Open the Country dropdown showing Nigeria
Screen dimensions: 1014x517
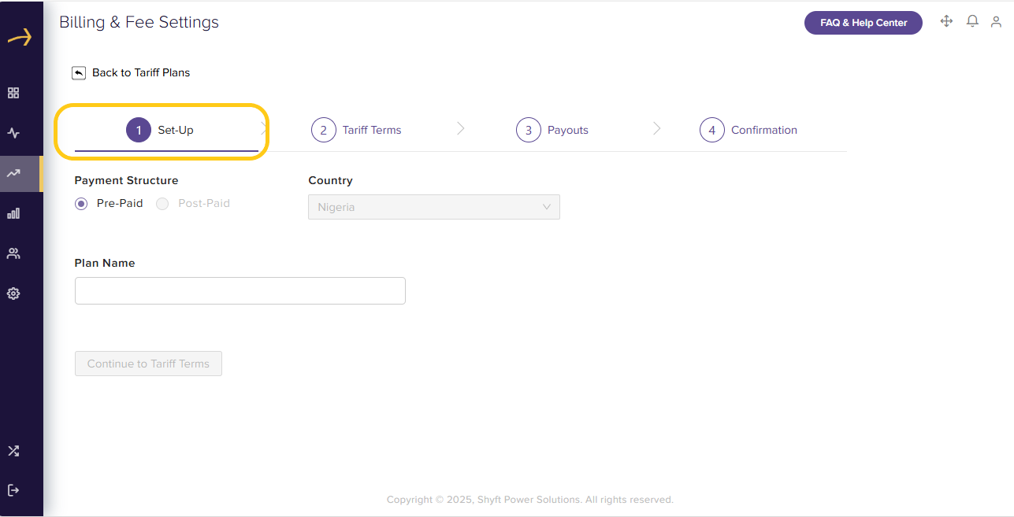[x=434, y=207]
